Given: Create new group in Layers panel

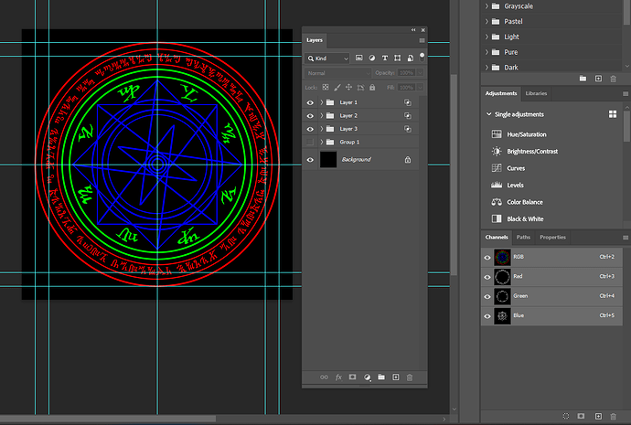Looking at the screenshot, I should tap(381, 377).
